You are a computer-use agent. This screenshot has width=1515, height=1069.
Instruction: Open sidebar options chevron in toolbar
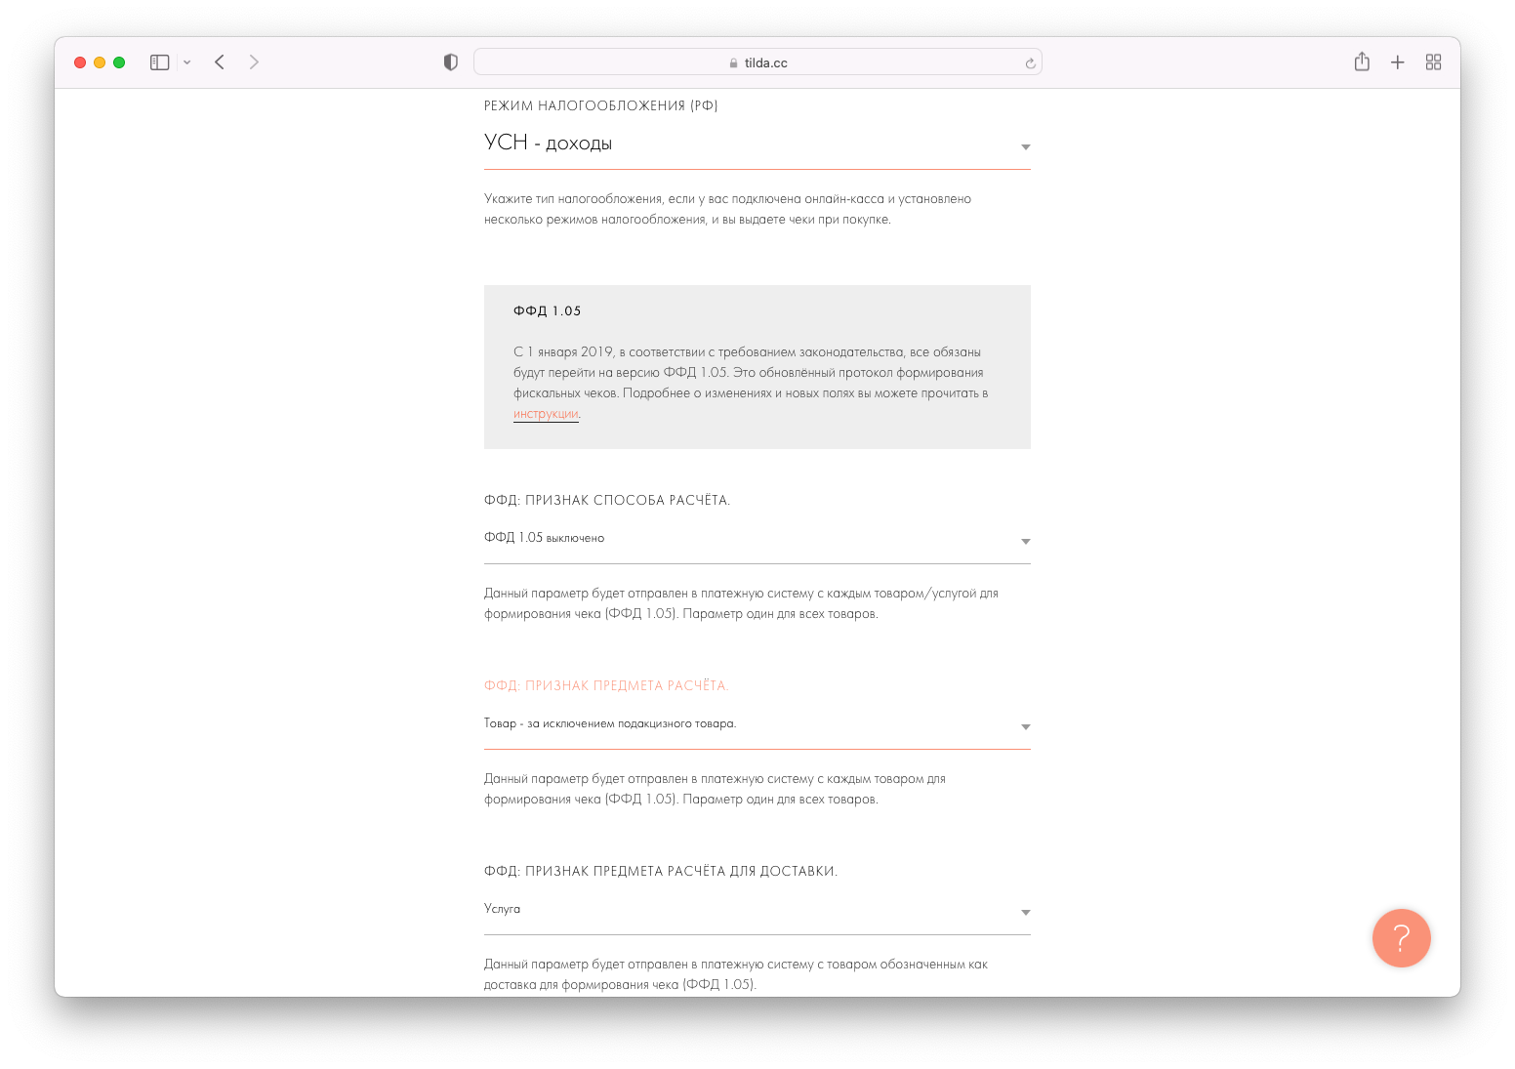click(187, 62)
